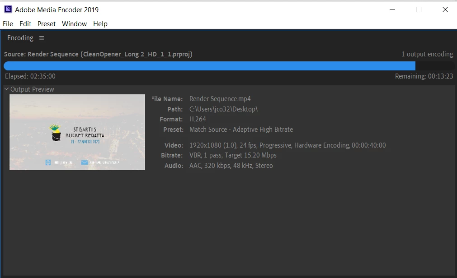457x278 pixels.
Task: Click the 1 output encoding status text
Action: tap(427, 54)
